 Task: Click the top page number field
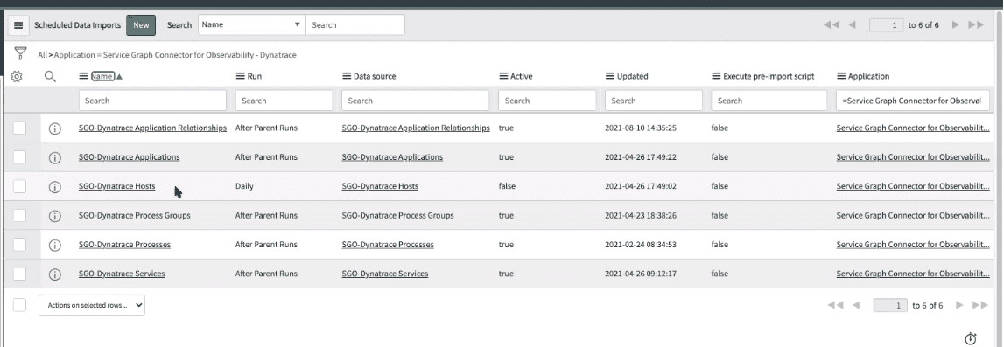(886, 25)
